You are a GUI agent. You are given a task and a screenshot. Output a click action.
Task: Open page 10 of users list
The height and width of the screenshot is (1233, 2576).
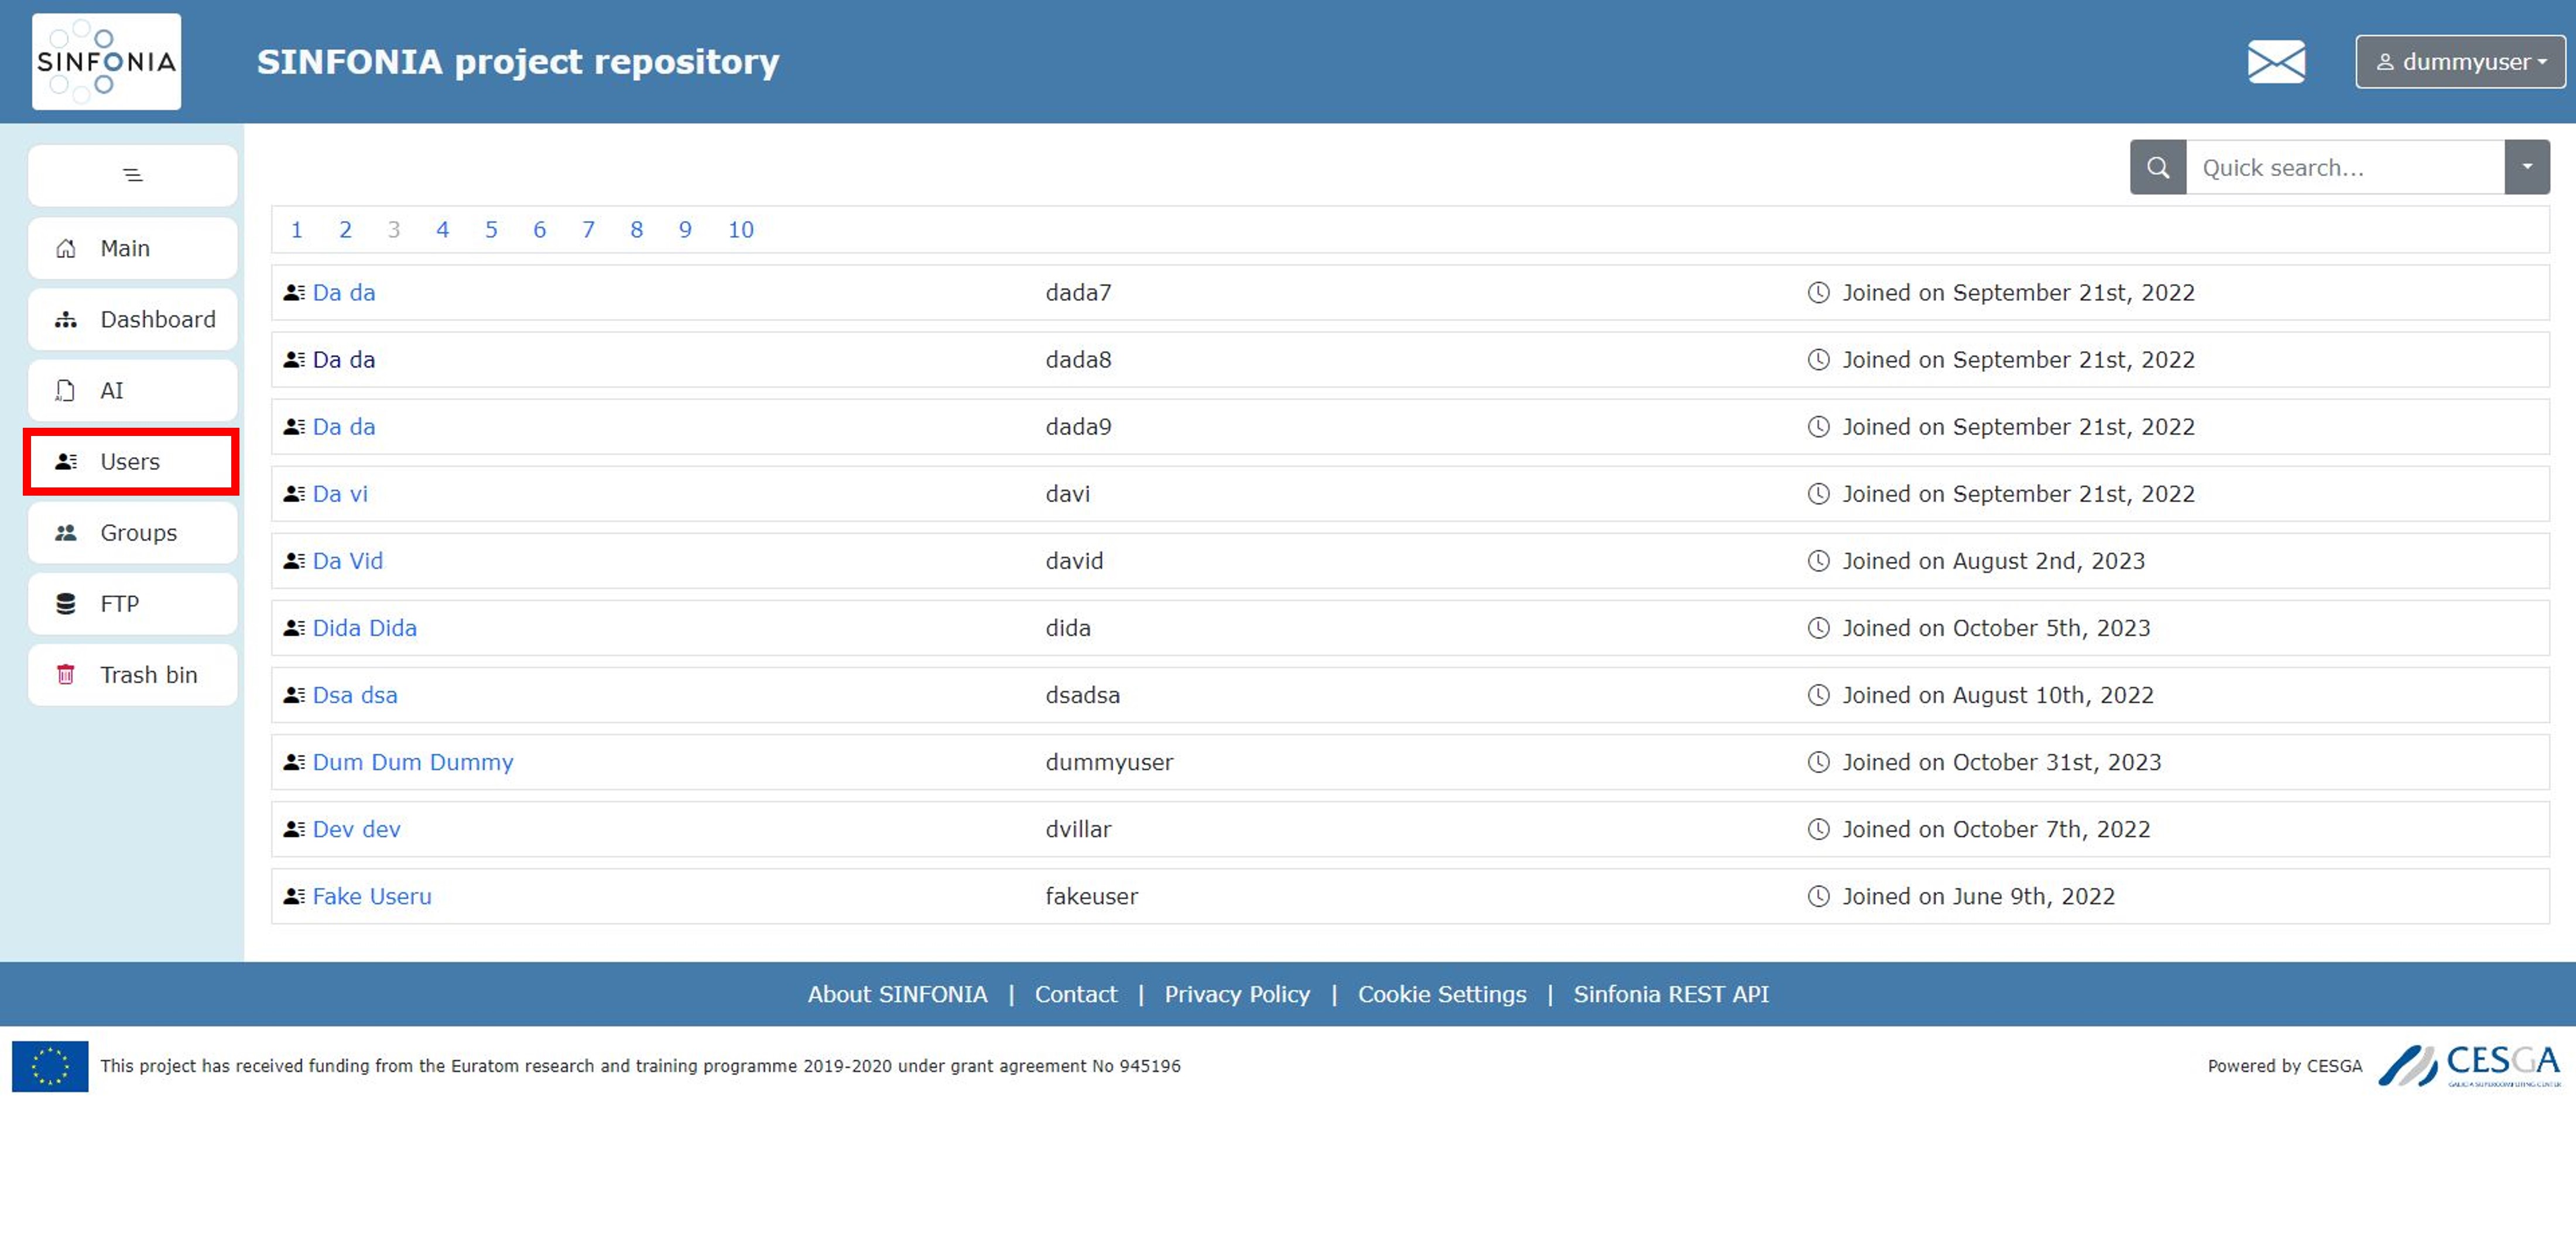[741, 230]
